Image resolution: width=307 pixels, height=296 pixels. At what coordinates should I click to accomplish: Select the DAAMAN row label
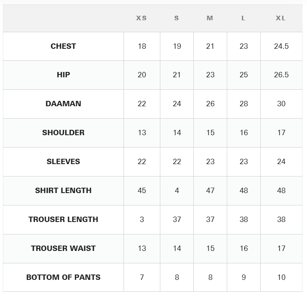click(63, 104)
